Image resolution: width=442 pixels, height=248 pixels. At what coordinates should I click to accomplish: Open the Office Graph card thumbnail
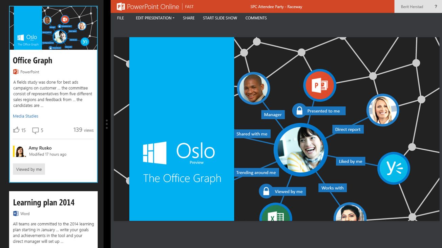click(54, 28)
